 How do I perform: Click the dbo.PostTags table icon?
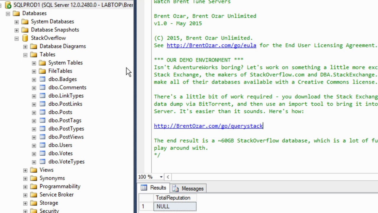point(43,121)
